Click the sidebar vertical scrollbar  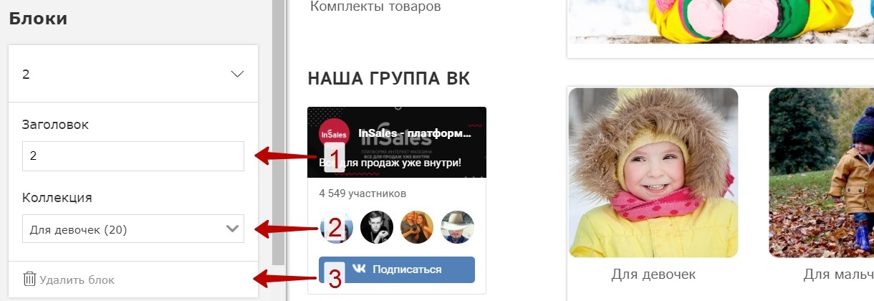tap(278, 133)
